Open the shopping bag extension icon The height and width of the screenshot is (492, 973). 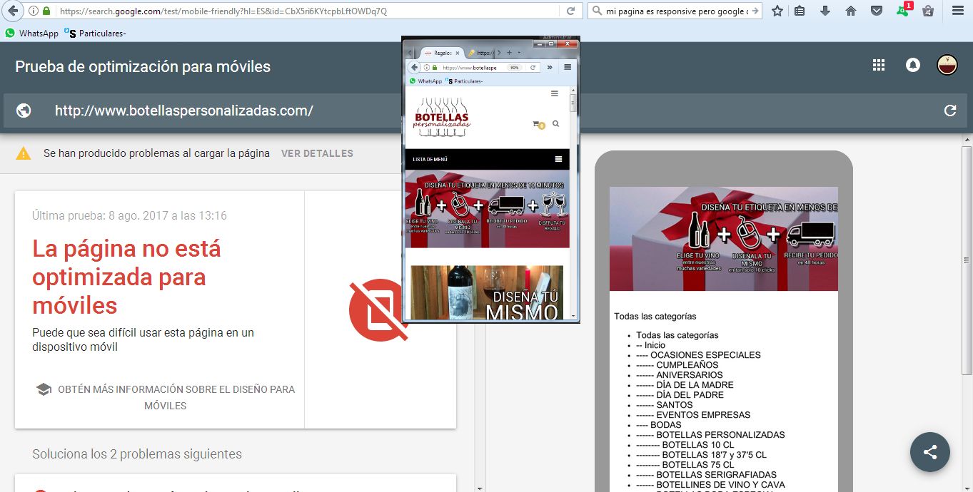pos(928,11)
